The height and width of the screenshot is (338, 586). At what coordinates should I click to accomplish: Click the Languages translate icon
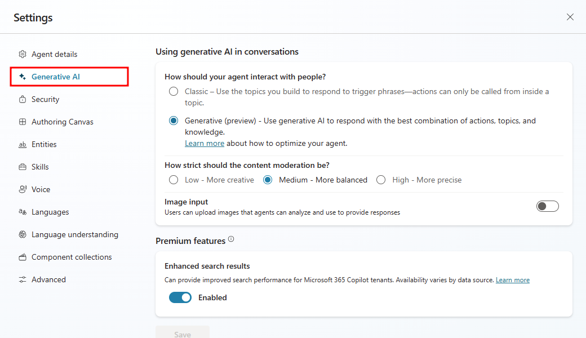[23, 212]
